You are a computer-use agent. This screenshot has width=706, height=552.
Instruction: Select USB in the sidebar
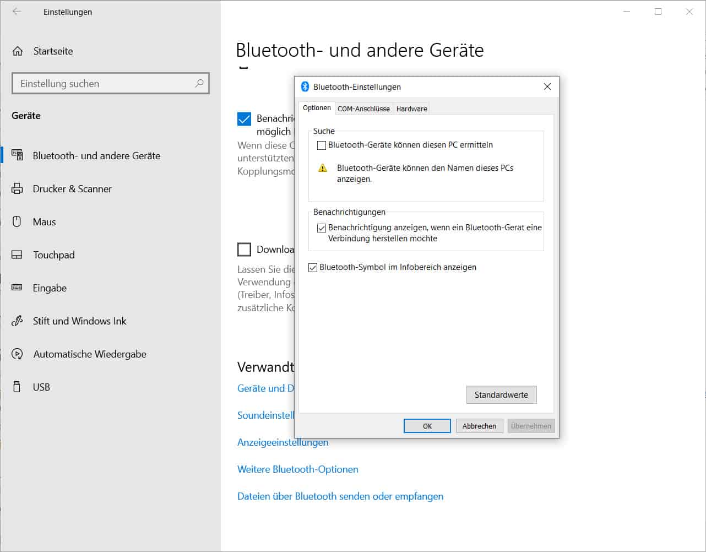110,387
